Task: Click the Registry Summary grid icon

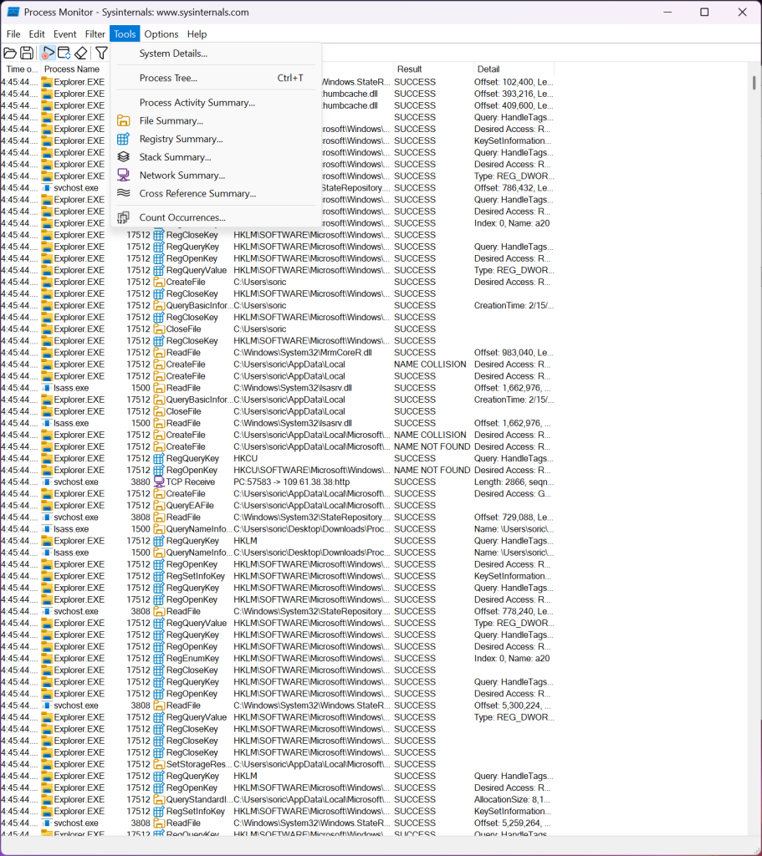Action: click(124, 139)
